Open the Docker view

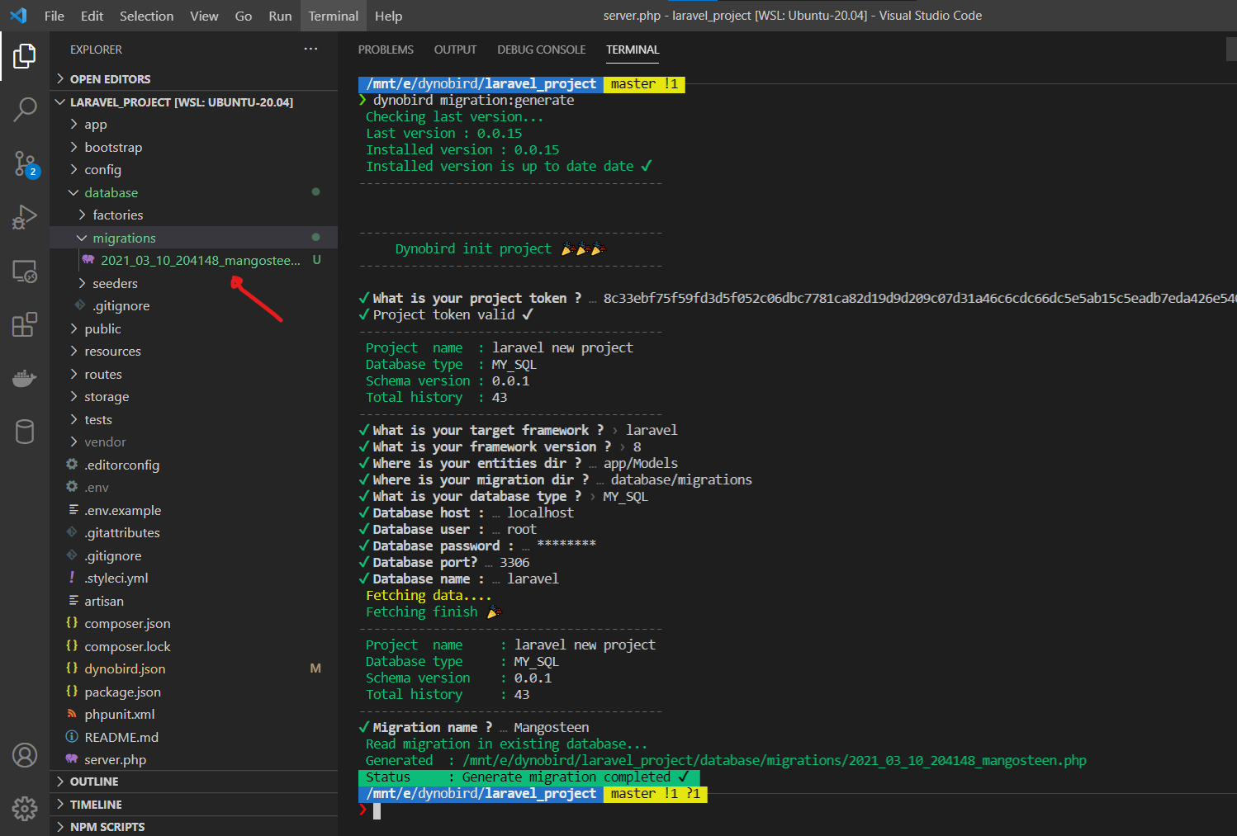25,378
